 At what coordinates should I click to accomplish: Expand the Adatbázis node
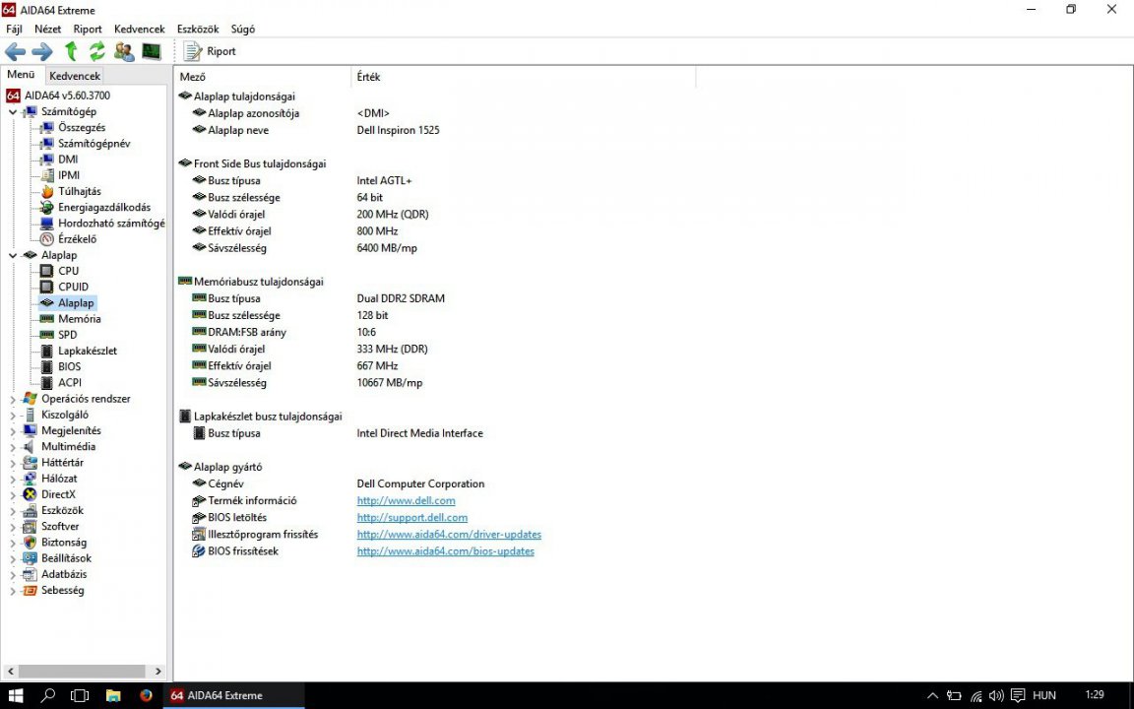(12, 574)
